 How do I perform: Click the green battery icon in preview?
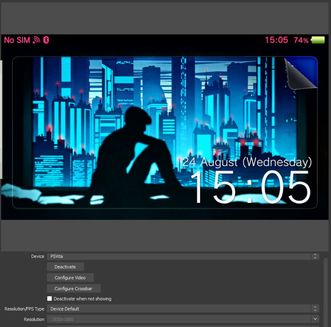[318, 40]
